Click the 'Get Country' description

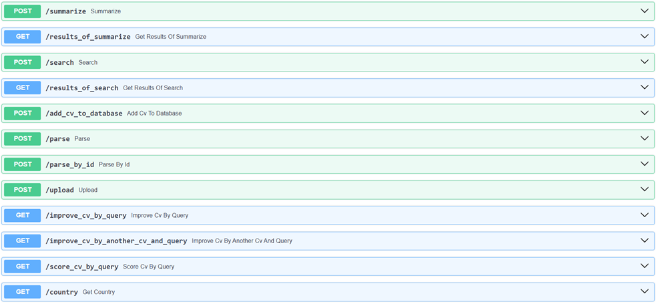click(98, 292)
